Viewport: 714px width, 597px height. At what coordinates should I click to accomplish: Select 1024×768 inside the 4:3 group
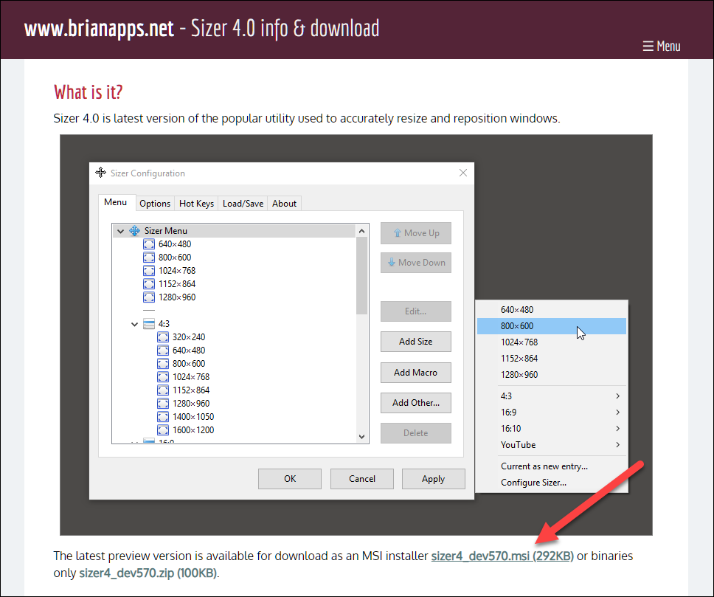coord(191,377)
